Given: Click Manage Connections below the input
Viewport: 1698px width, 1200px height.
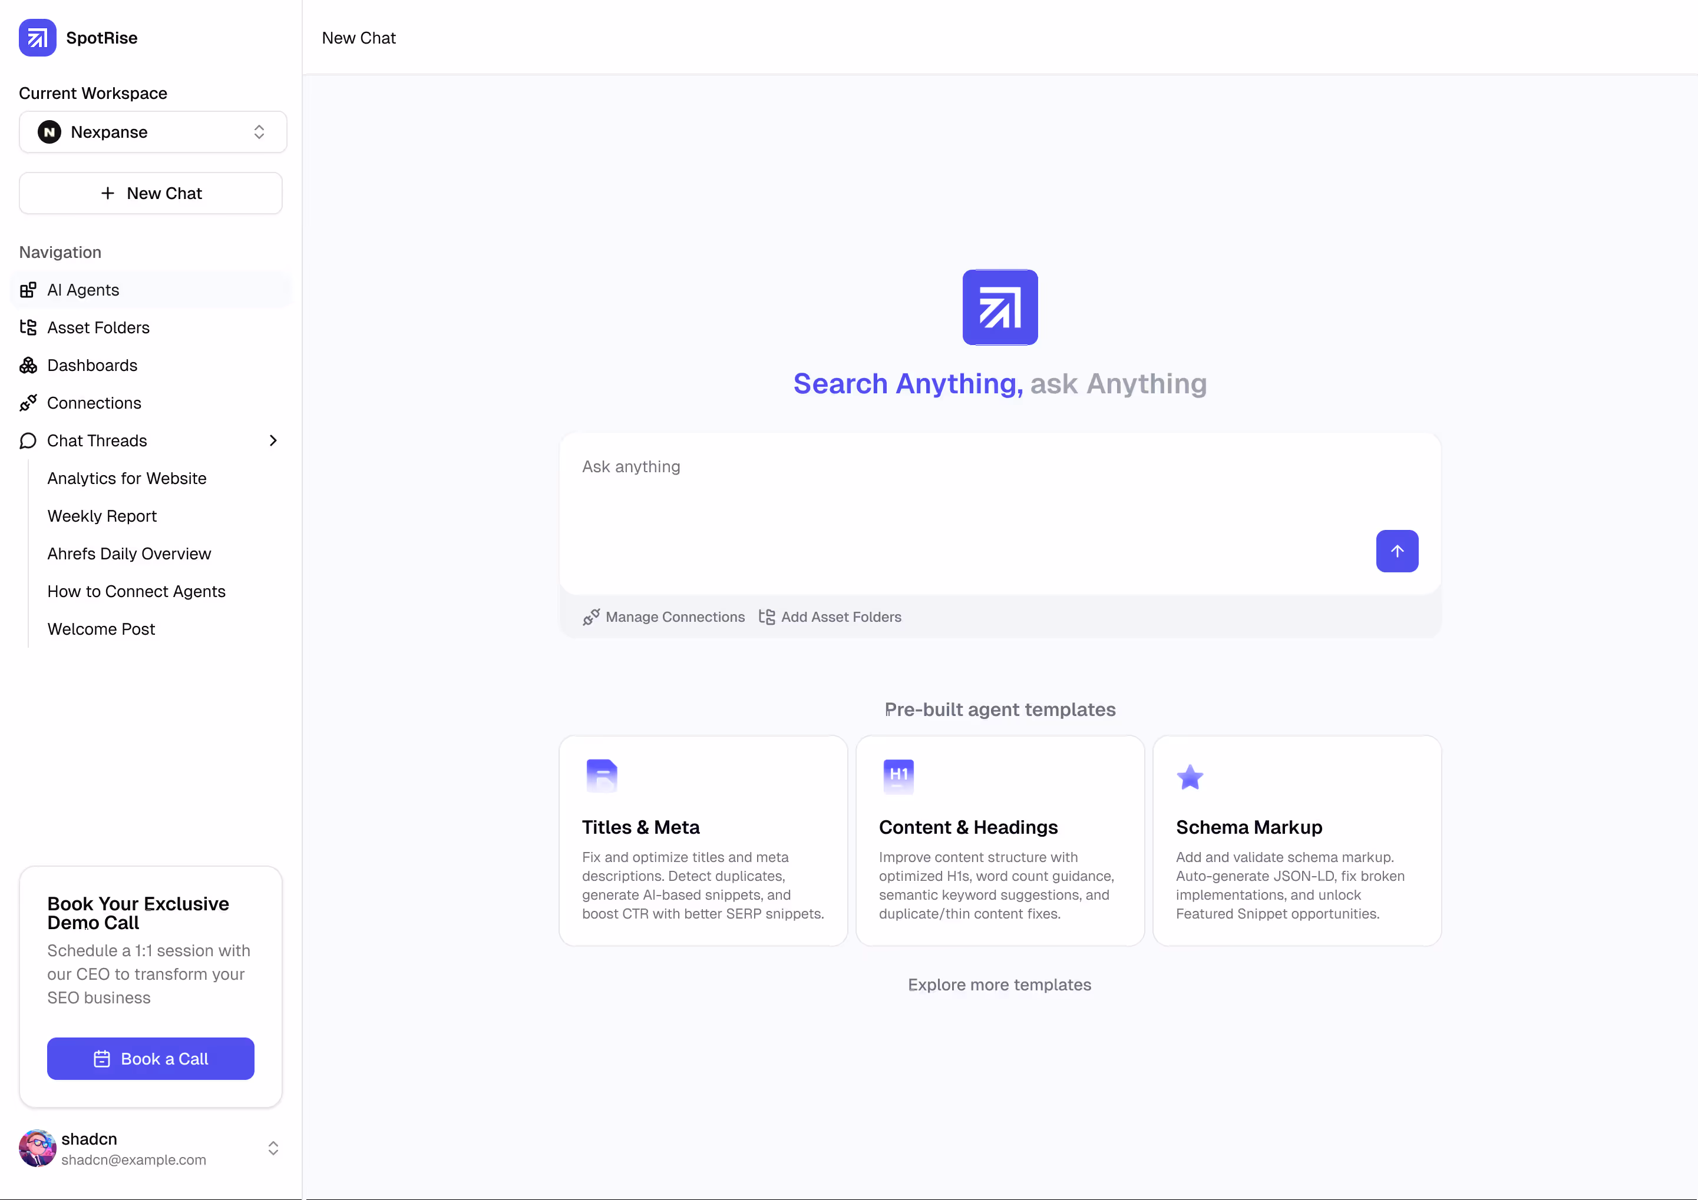Looking at the screenshot, I should [663, 616].
